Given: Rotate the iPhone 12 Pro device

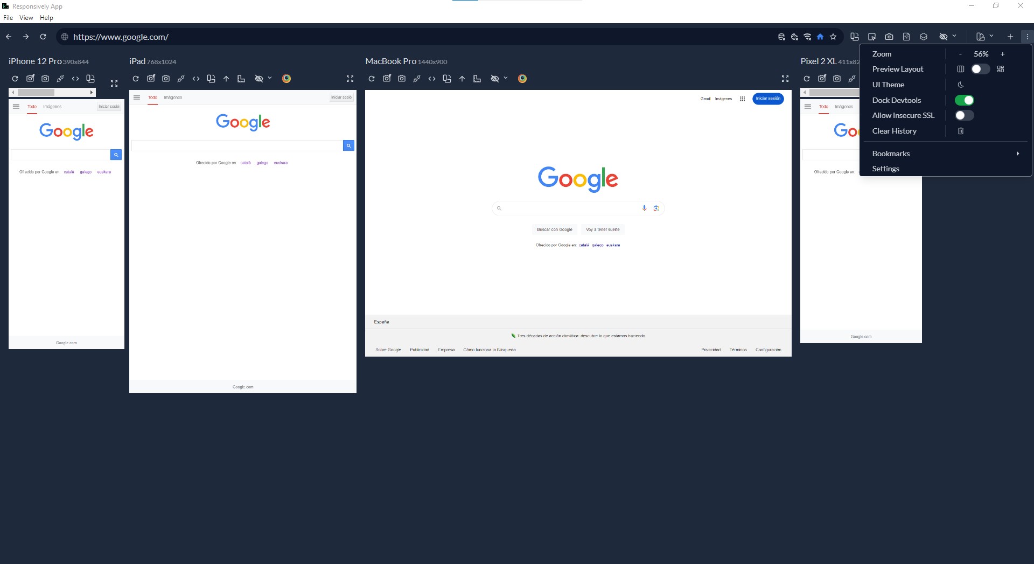Looking at the screenshot, I should tap(90, 79).
